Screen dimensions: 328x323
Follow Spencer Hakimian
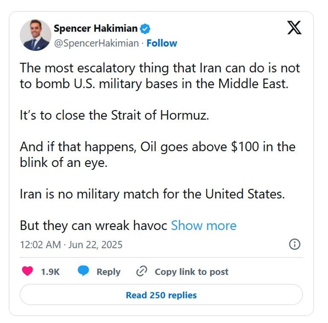162,43
